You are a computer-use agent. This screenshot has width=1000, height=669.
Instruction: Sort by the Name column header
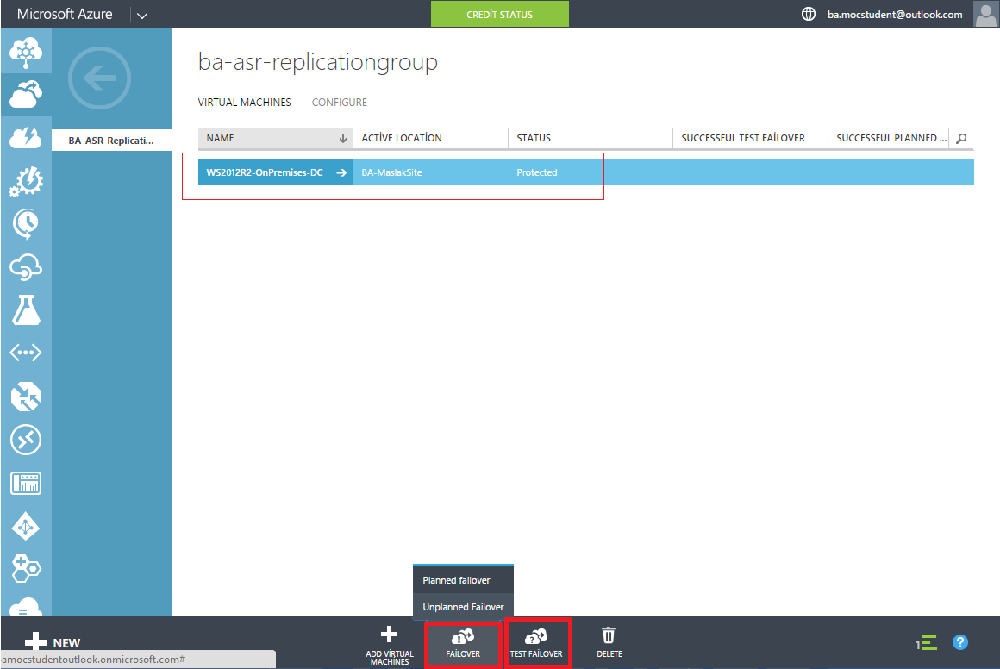click(276, 138)
